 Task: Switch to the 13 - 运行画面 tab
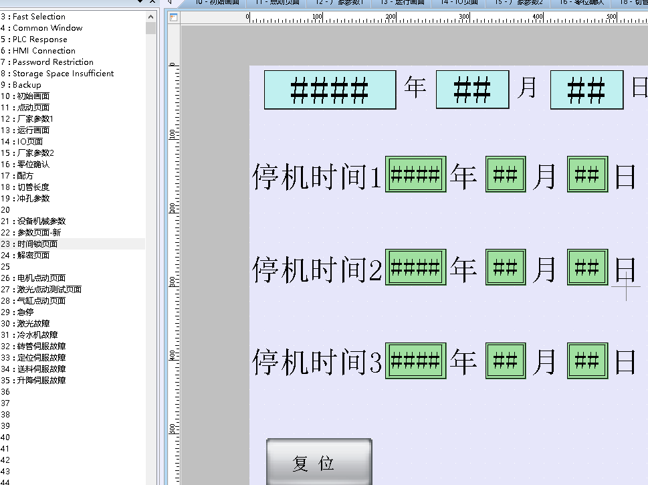pyautogui.click(x=403, y=3)
